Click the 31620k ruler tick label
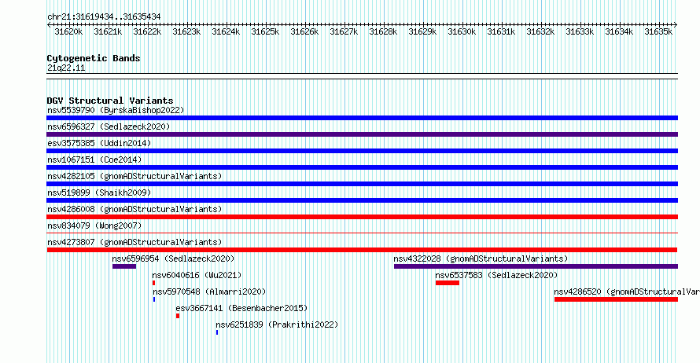The width and height of the screenshot is (700, 363). coord(68,32)
